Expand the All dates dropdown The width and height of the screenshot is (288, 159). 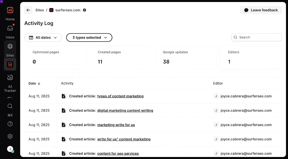pos(43,38)
